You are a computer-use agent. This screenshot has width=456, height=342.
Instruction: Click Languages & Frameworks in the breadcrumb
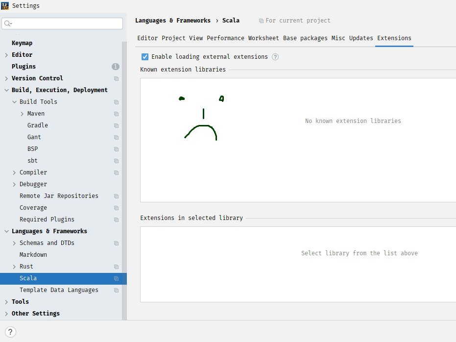click(x=173, y=21)
